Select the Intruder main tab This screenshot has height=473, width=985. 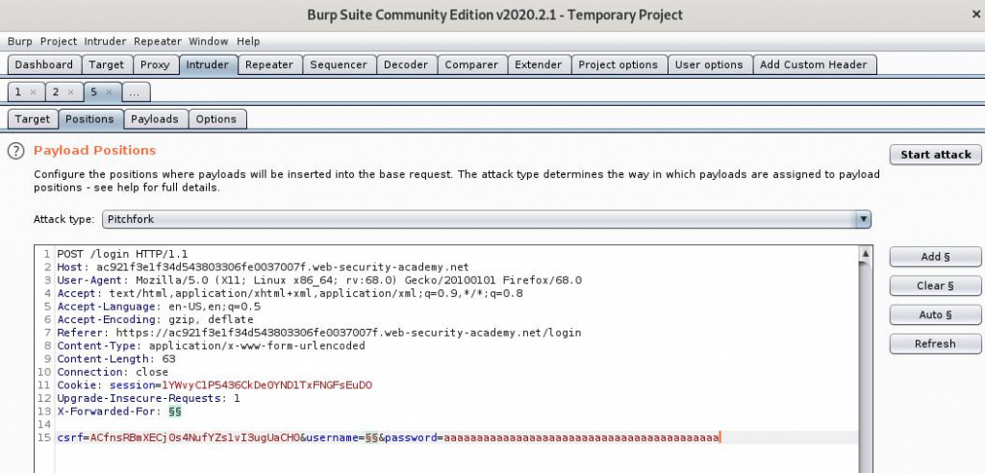pyautogui.click(x=208, y=64)
